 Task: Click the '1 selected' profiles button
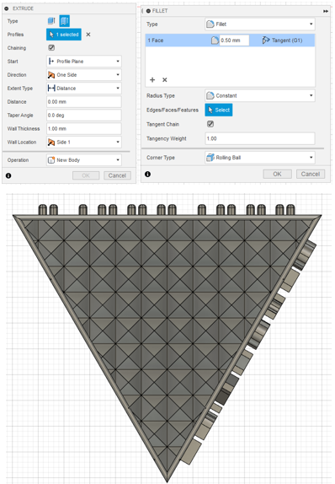[64, 35]
